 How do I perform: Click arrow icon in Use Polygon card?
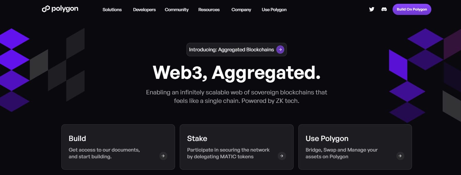point(400,156)
